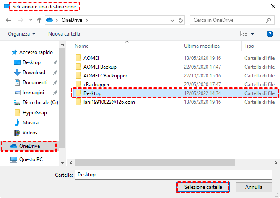Click pin icon next to Immagini
The image size is (280, 198).
coord(55,93)
